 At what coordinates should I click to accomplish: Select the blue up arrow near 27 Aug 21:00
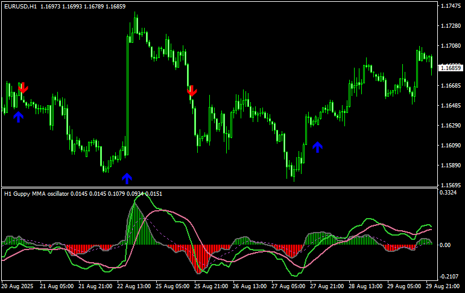tap(317, 147)
